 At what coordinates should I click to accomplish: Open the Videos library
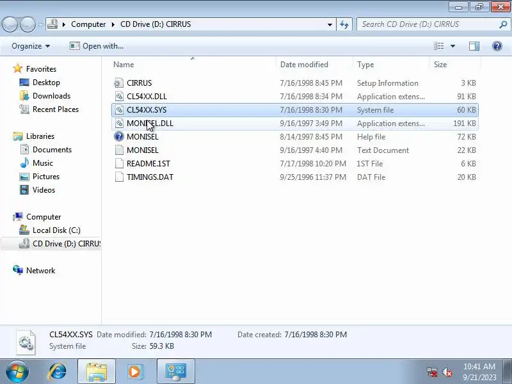click(x=44, y=189)
